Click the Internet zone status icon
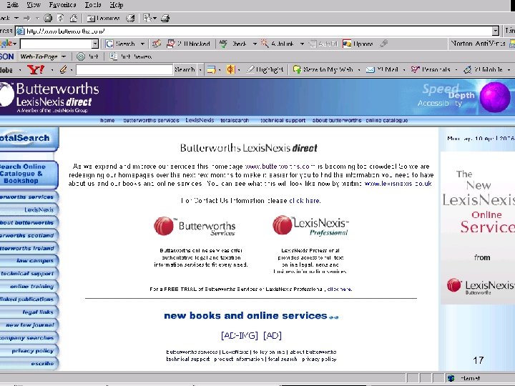 pyautogui.click(x=451, y=378)
